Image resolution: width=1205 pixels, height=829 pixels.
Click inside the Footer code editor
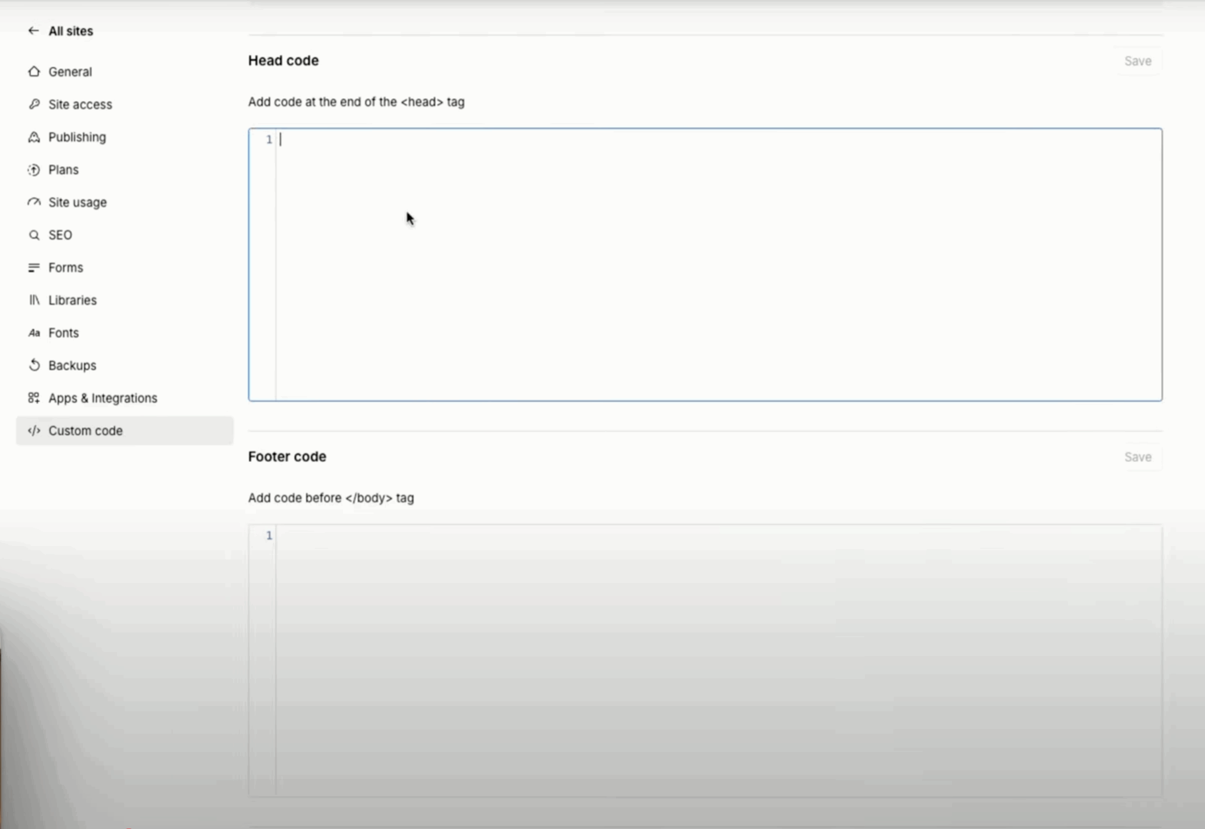718,659
